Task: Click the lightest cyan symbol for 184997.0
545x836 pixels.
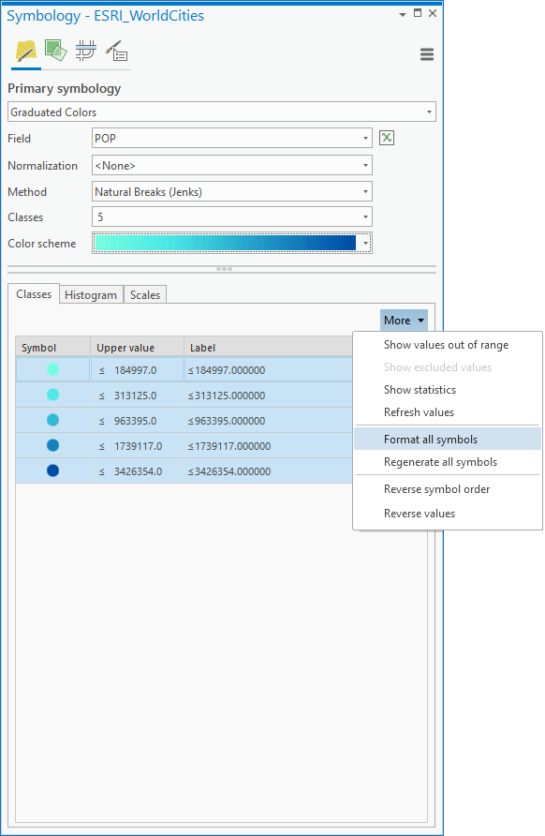Action: 52,369
